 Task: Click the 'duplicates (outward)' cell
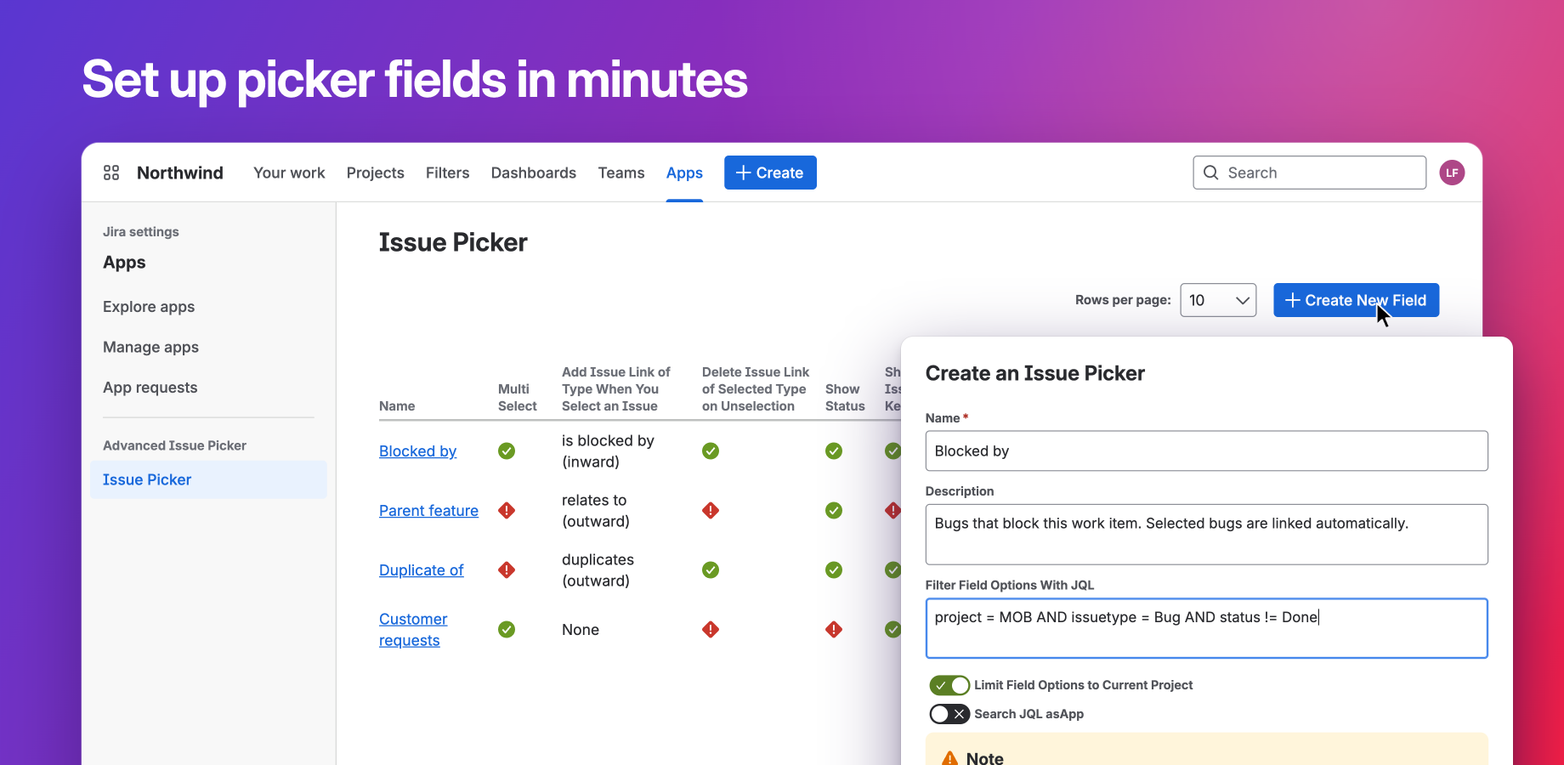tap(598, 570)
